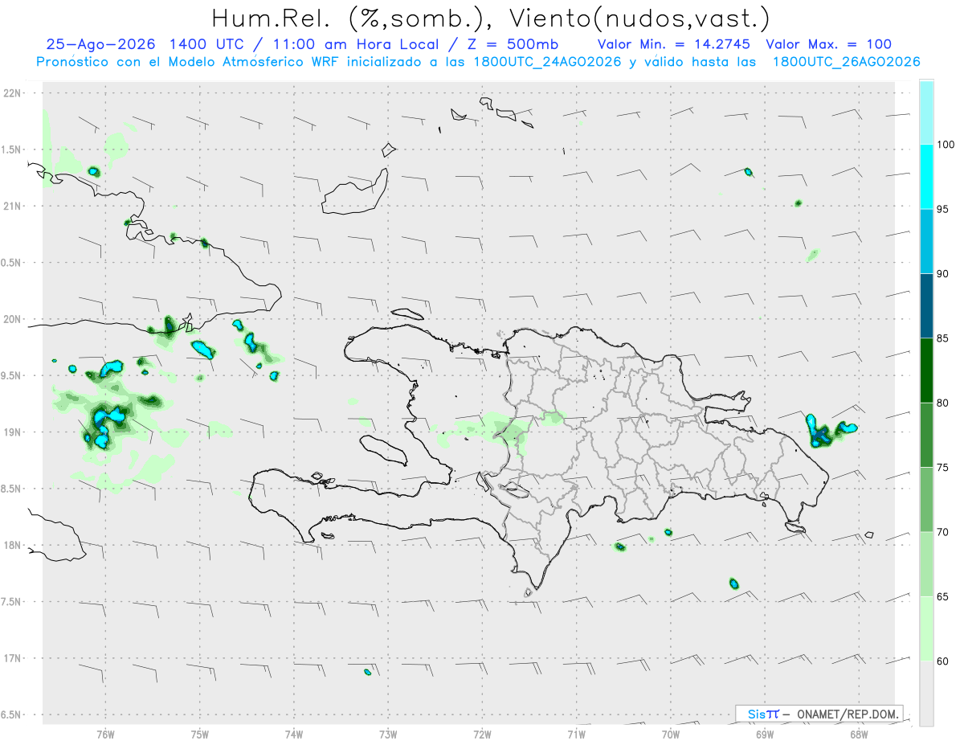Click the 85-90 dark blue legend band
This screenshot has width=964, height=745.
coord(926,306)
